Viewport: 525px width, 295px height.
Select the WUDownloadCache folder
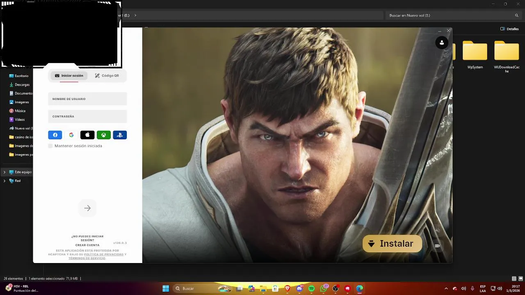pos(507,57)
